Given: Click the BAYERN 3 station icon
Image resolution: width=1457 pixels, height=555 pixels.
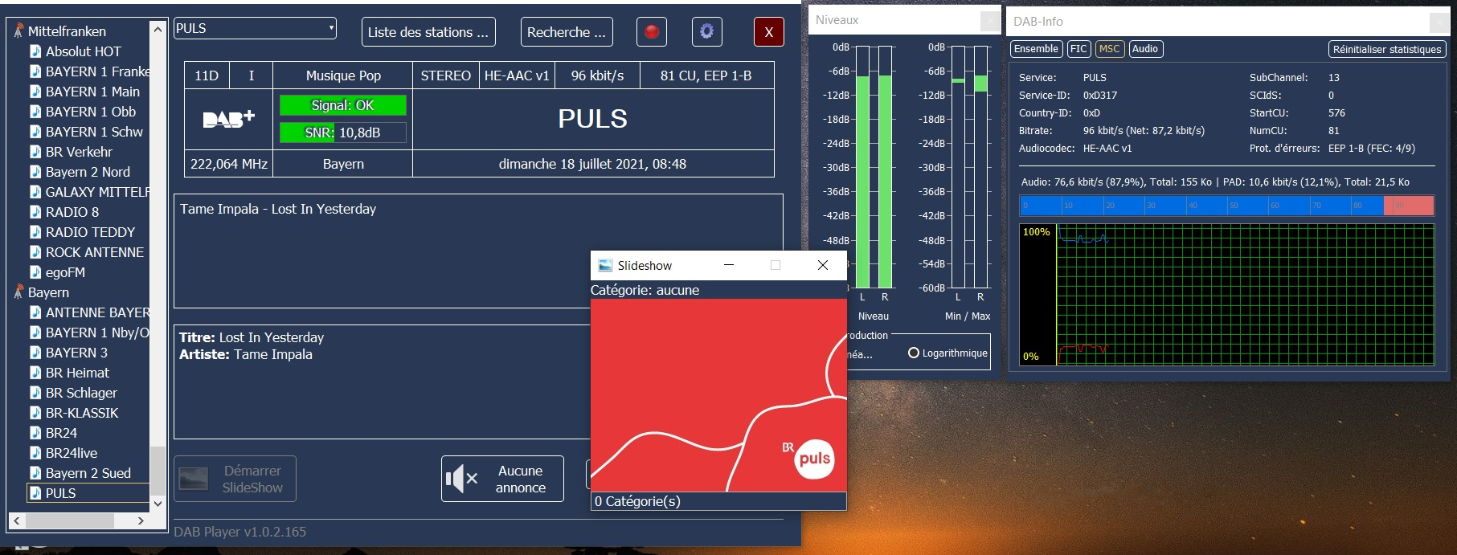Looking at the screenshot, I should point(35,353).
